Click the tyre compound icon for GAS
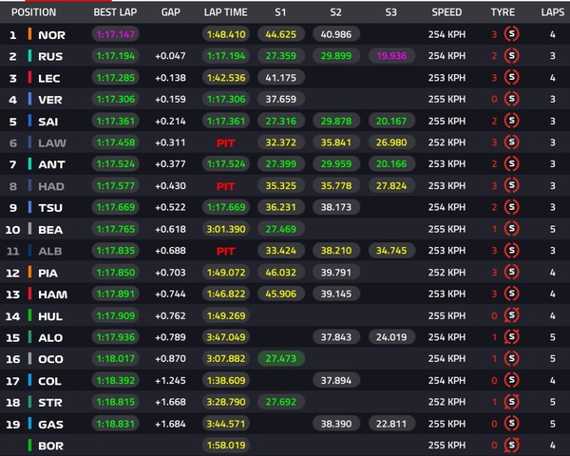The height and width of the screenshot is (456, 570). click(511, 424)
